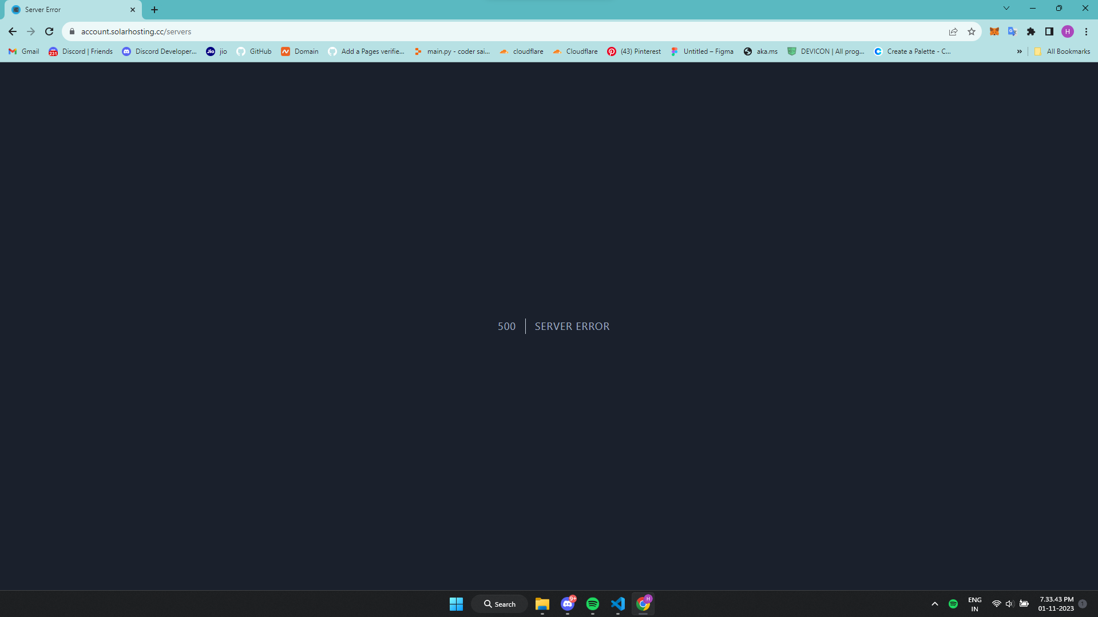Open the page share icon
This screenshot has height=617, width=1098.
(953, 31)
